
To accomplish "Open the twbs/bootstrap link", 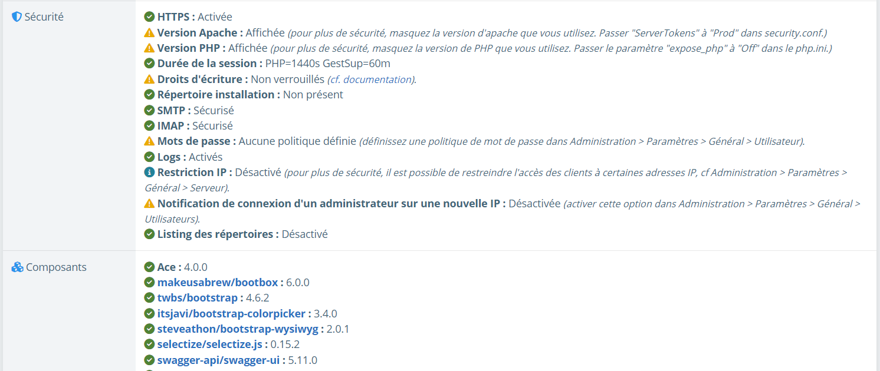I will click(x=198, y=298).
